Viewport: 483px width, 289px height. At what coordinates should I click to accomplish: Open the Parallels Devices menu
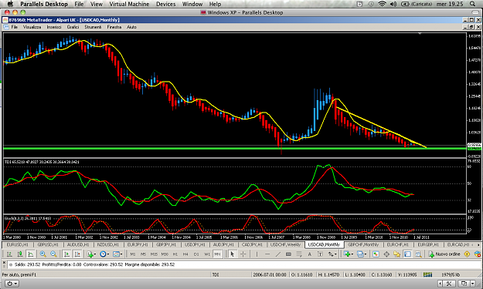tap(165, 4)
